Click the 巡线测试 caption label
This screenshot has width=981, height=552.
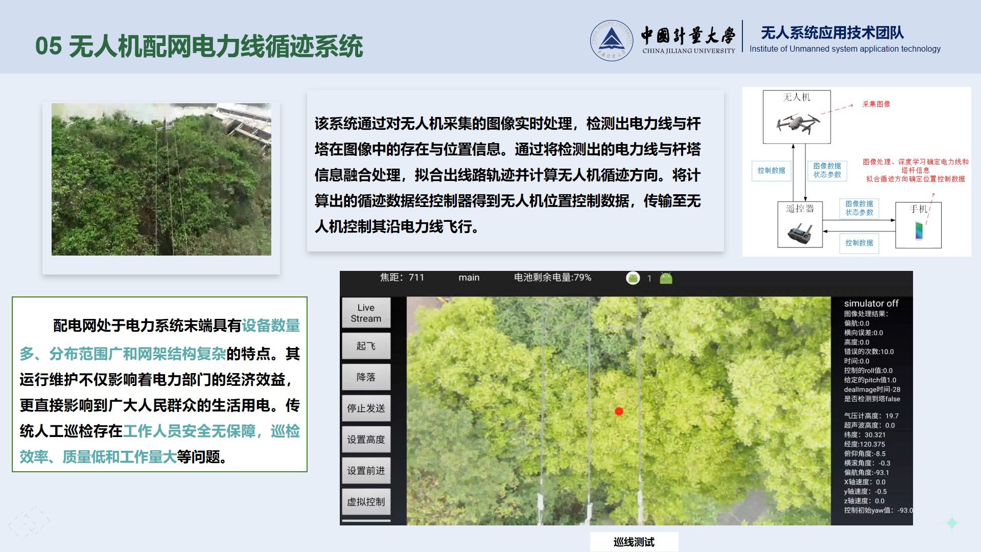tap(634, 542)
